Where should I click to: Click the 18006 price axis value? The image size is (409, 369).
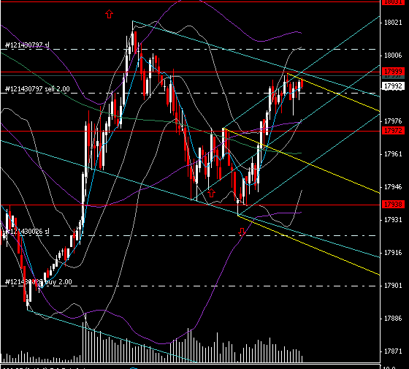[x=393, y=56]
